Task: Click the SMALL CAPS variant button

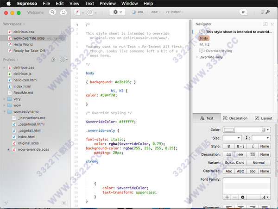Action: click(x=234, y=163)
